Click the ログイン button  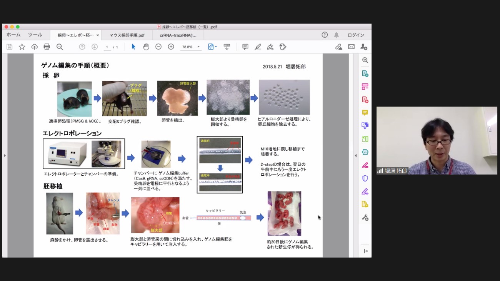pos(356,35)
